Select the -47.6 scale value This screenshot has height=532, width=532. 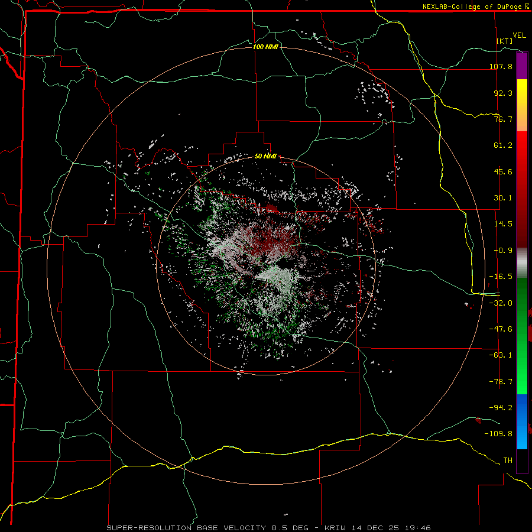click(501, 329)
